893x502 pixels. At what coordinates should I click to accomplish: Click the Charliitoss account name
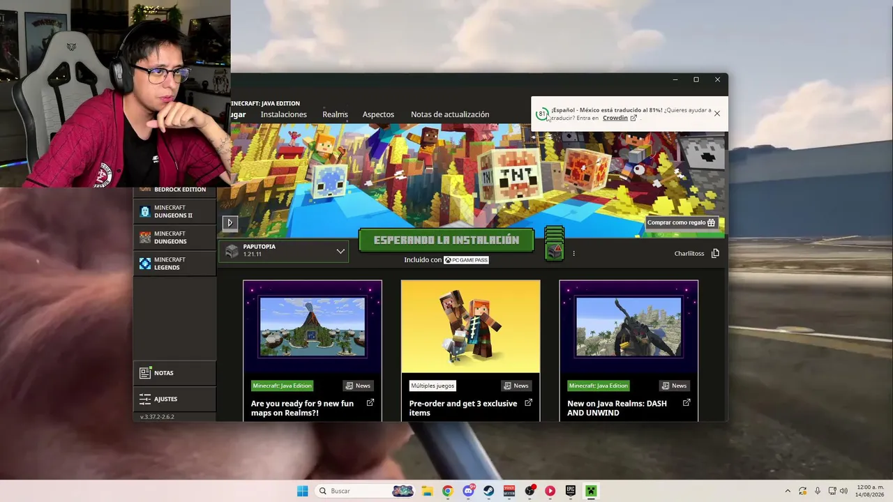click(x=689, y=254)
